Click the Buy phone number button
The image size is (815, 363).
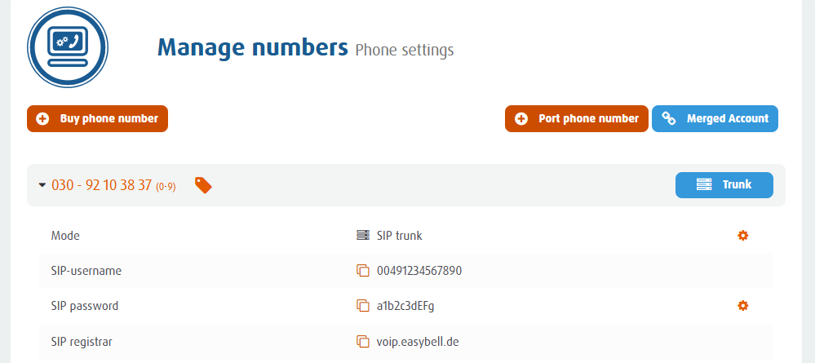pyautogui.click(x=97, y=118)
